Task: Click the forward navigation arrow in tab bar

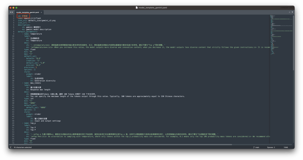Action: tap(12, 12)
